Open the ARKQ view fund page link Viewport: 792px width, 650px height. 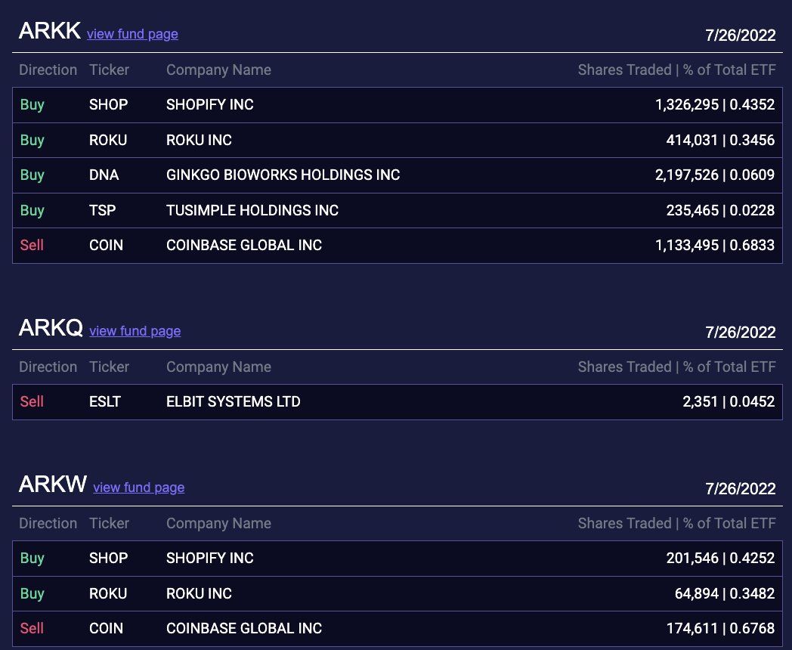135,331
